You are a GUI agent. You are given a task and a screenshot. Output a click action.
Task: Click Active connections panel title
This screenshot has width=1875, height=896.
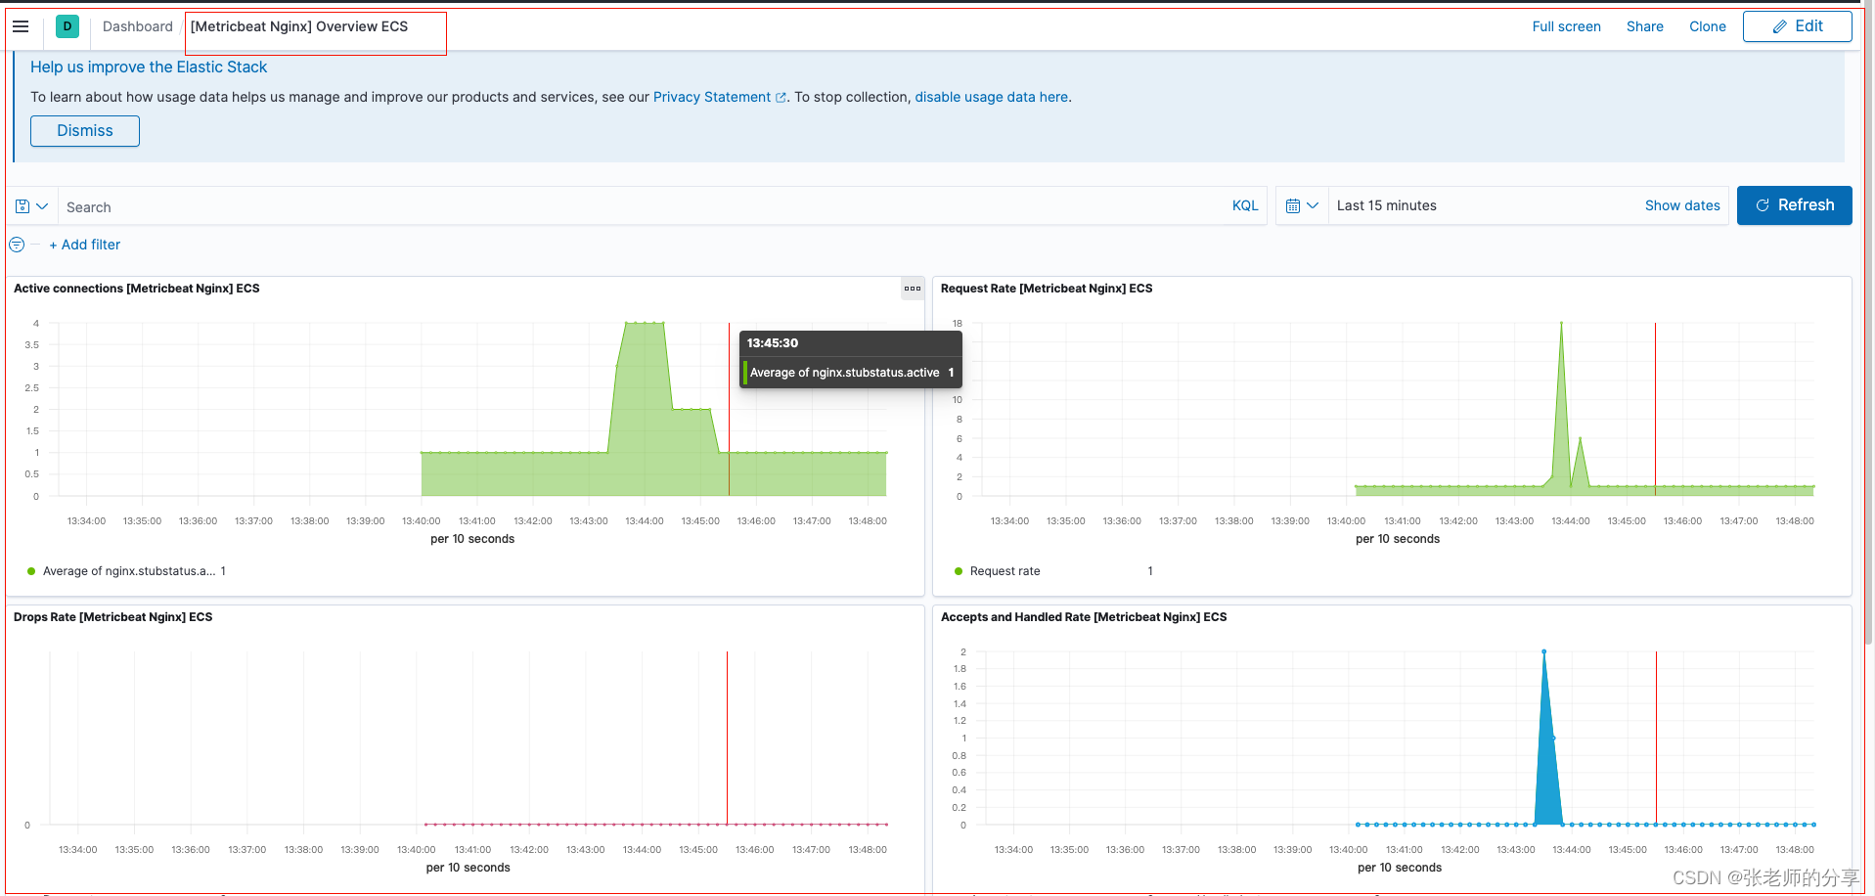pyautogui.click(x=137, y=289)
